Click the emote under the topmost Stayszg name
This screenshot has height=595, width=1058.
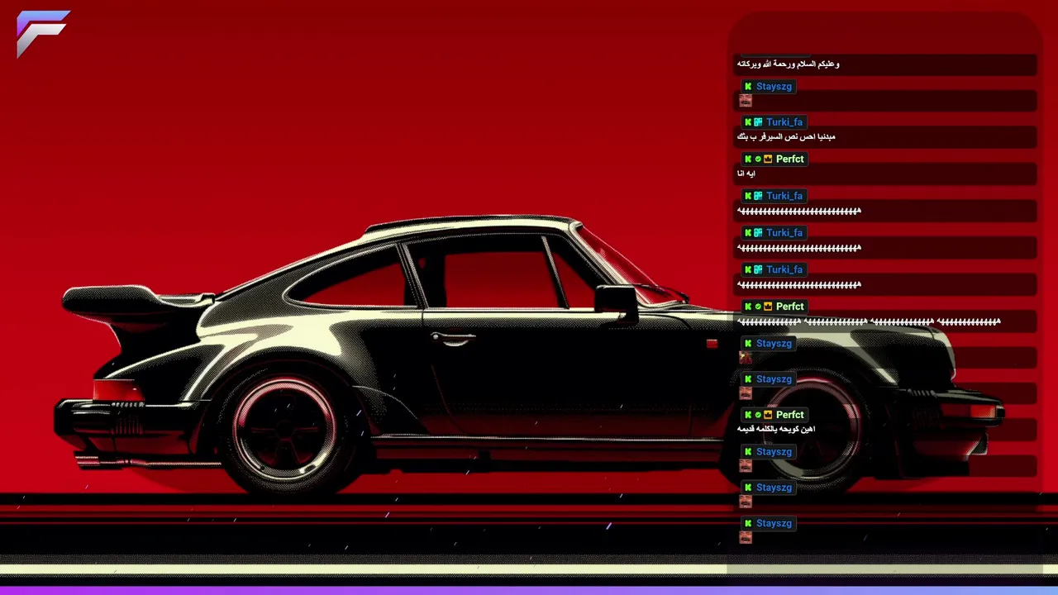pos(746,101)
